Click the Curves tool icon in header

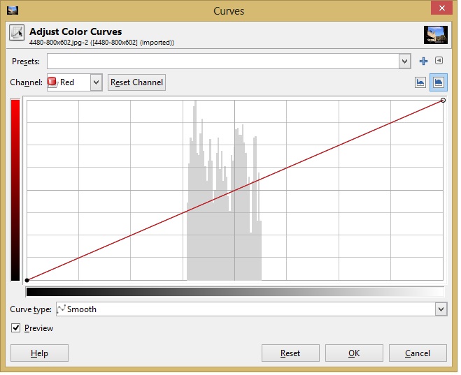coord(17,34)
